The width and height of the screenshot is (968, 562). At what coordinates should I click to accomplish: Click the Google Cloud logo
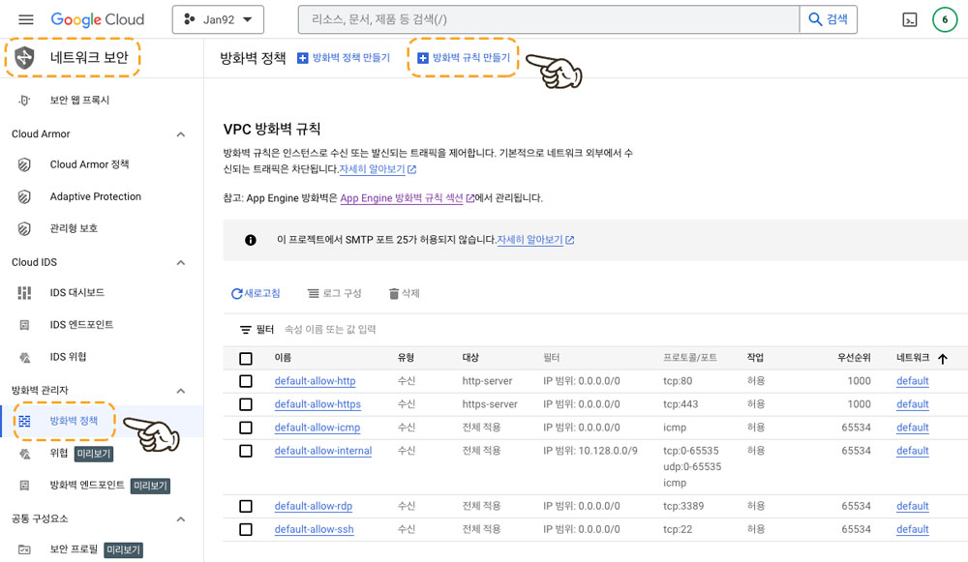click(98, 19)
